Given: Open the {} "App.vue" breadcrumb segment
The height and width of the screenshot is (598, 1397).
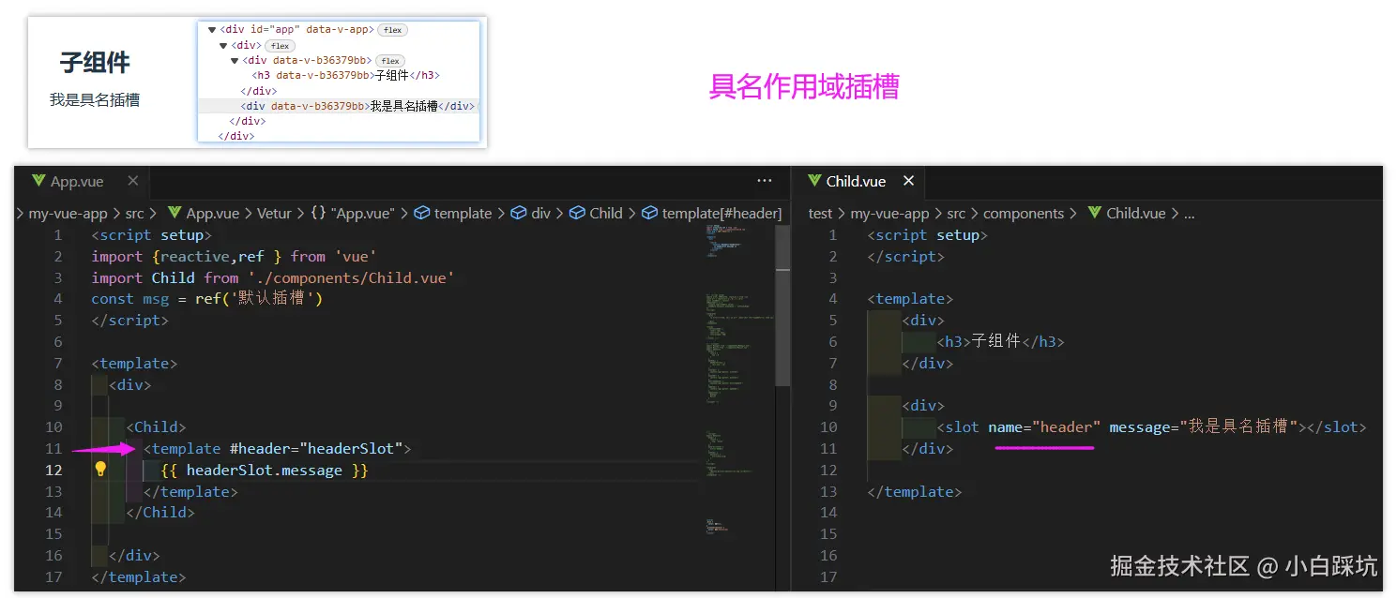Looking at the screenshot, I should pos(352,213).
